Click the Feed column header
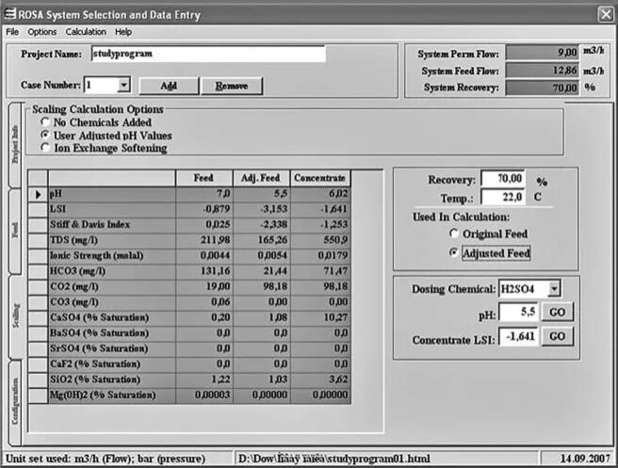Image resolution: width=618 pixels, height=468 pixels. pos(203,178)
